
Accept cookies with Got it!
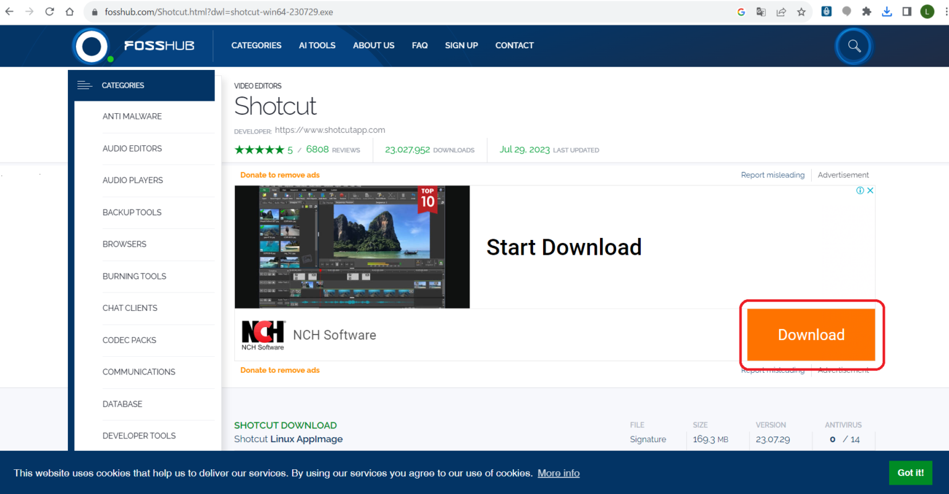tap(910, 472)
